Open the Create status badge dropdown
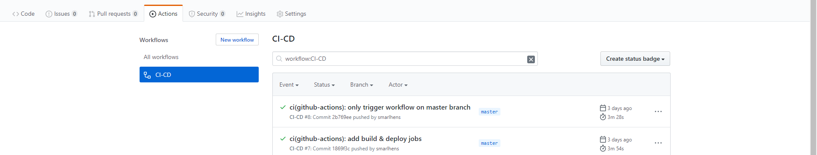This screenshot has width=817, height=155. (635, 59)
